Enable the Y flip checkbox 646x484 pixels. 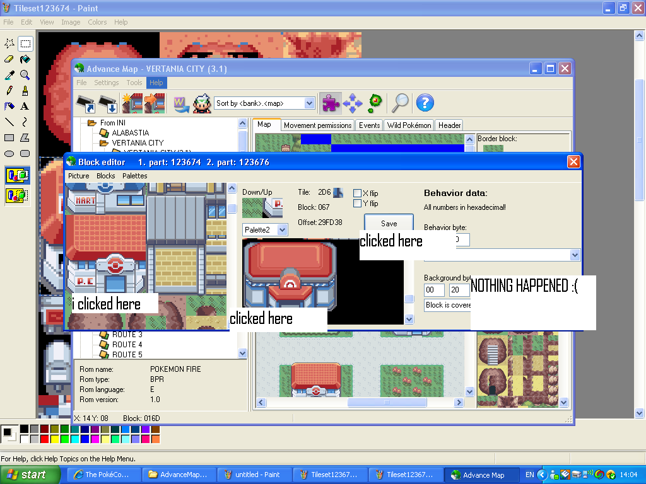pos(358,204)
